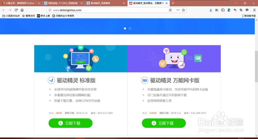Click text 全球98%的超高硬件驱动支持率
258x139 pixels.
(75, 89)
